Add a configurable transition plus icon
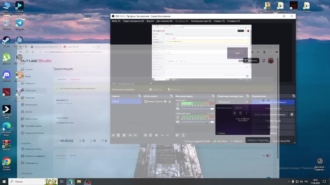This screenshot has width=330, height=185. (235, 113)
